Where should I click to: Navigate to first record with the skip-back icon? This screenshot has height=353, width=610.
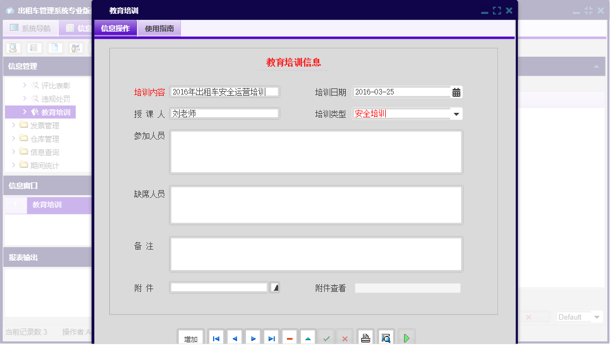click(216, 337)
